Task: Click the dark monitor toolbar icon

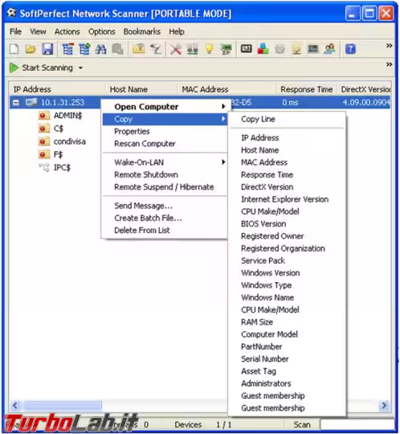Action: tap(313, 49)
